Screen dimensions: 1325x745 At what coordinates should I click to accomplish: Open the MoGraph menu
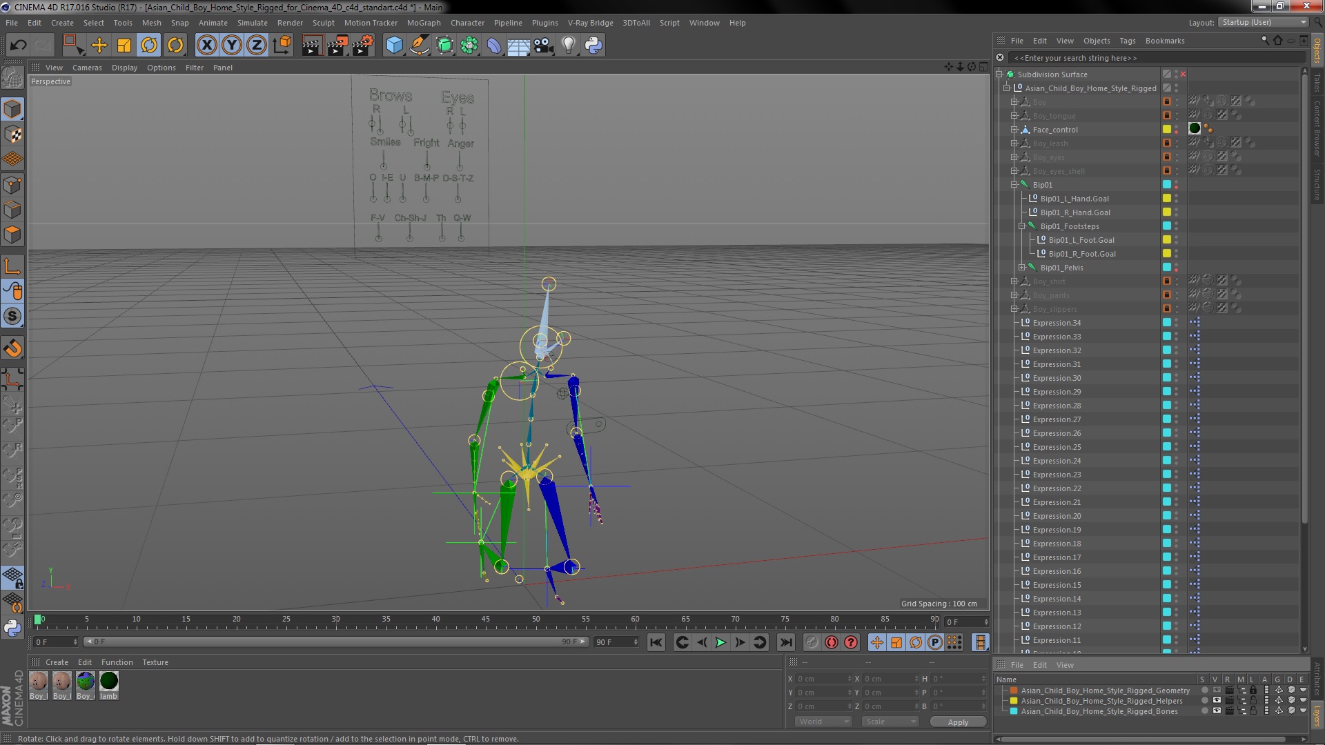(423, 23)
